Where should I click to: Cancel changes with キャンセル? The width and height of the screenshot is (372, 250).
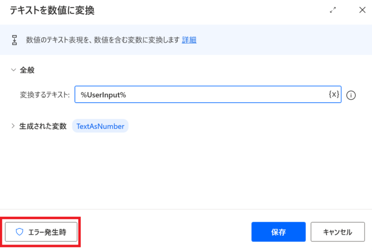pyautogui.click(x=338, y=232)
